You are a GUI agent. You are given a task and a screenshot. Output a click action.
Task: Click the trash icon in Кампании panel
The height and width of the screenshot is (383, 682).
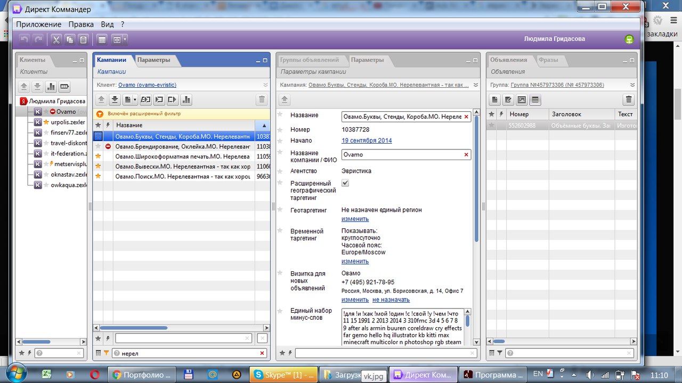[261, 99]
